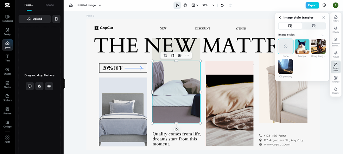Click the CapCut logo in sidebar

pos(7,5)
